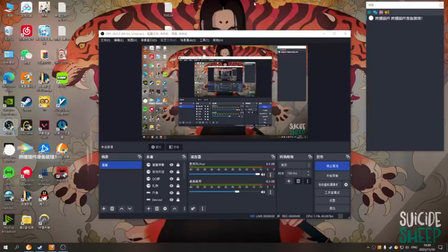Open settings from the Controls panel

pos(332,200)
